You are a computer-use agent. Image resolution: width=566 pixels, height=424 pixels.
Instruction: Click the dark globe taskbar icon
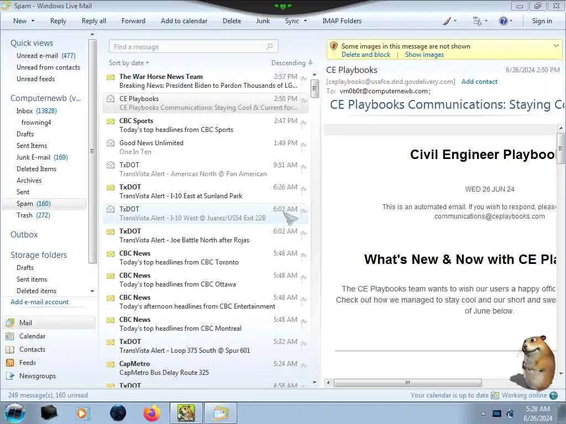pos(118,413)
